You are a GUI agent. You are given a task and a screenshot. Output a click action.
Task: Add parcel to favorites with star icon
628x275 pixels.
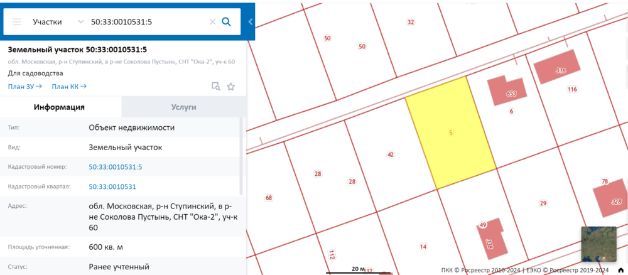tap(230, 87)
